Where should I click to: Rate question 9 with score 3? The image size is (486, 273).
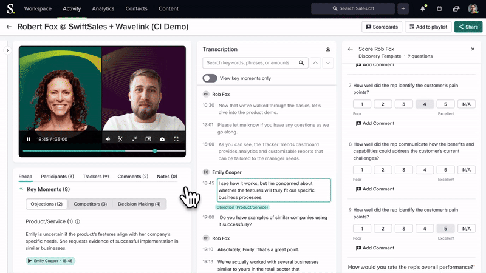(403, 229)
